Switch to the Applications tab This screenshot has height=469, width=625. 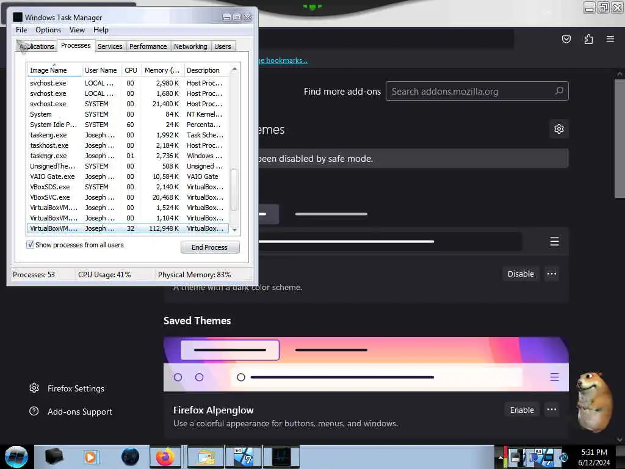[37, 46]
